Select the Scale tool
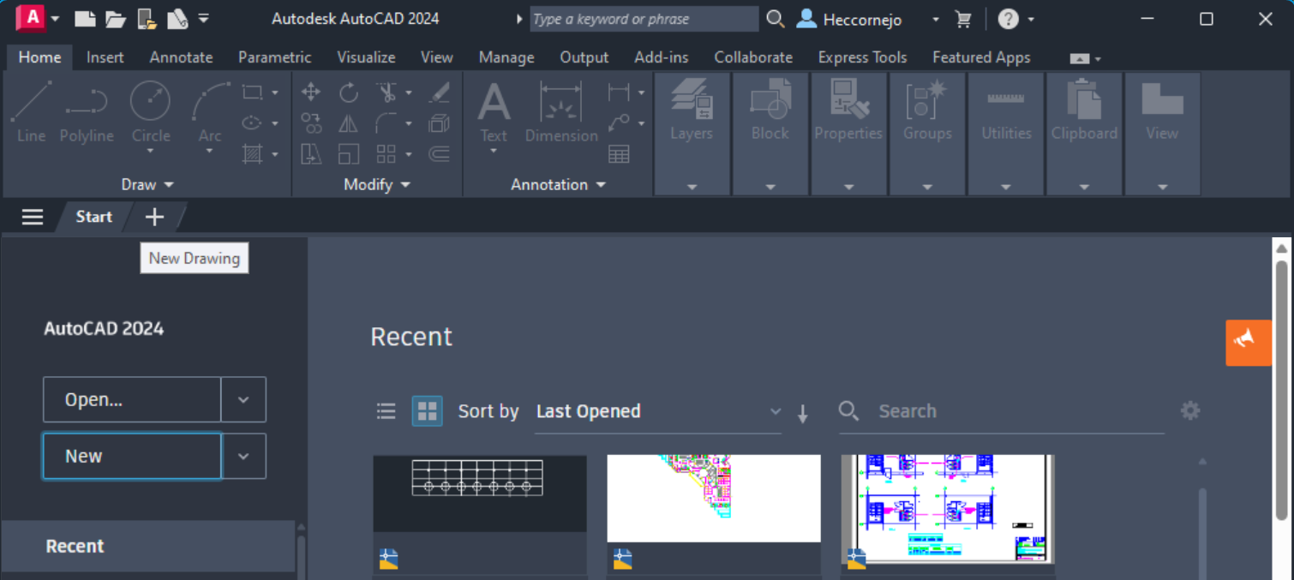 pyautogui.click(x=348, y=154)
